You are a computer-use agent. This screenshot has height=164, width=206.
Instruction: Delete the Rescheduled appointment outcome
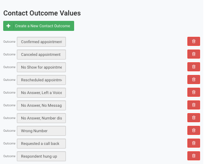[x=194, y=80]
